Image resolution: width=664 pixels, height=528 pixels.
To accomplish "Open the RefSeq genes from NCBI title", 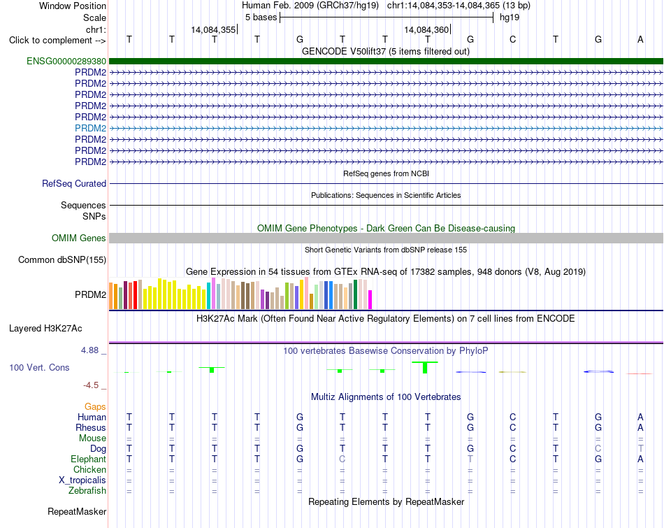I will [386, 173].
